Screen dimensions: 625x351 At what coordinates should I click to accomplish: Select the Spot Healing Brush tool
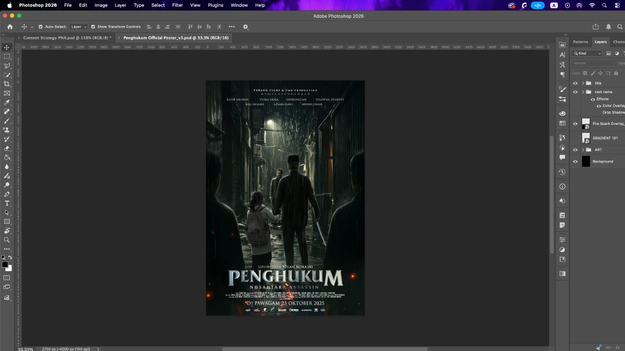tap(7, 112)
